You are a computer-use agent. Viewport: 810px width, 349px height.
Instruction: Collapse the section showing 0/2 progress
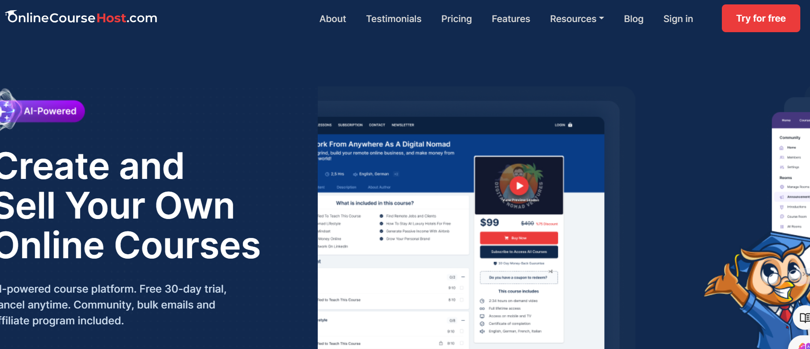[x=463, y=277]
